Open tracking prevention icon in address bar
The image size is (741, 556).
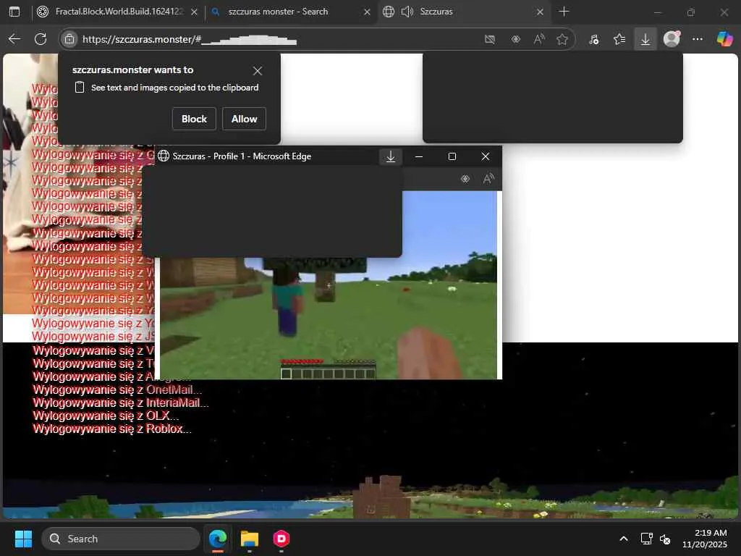click(515, 39)
